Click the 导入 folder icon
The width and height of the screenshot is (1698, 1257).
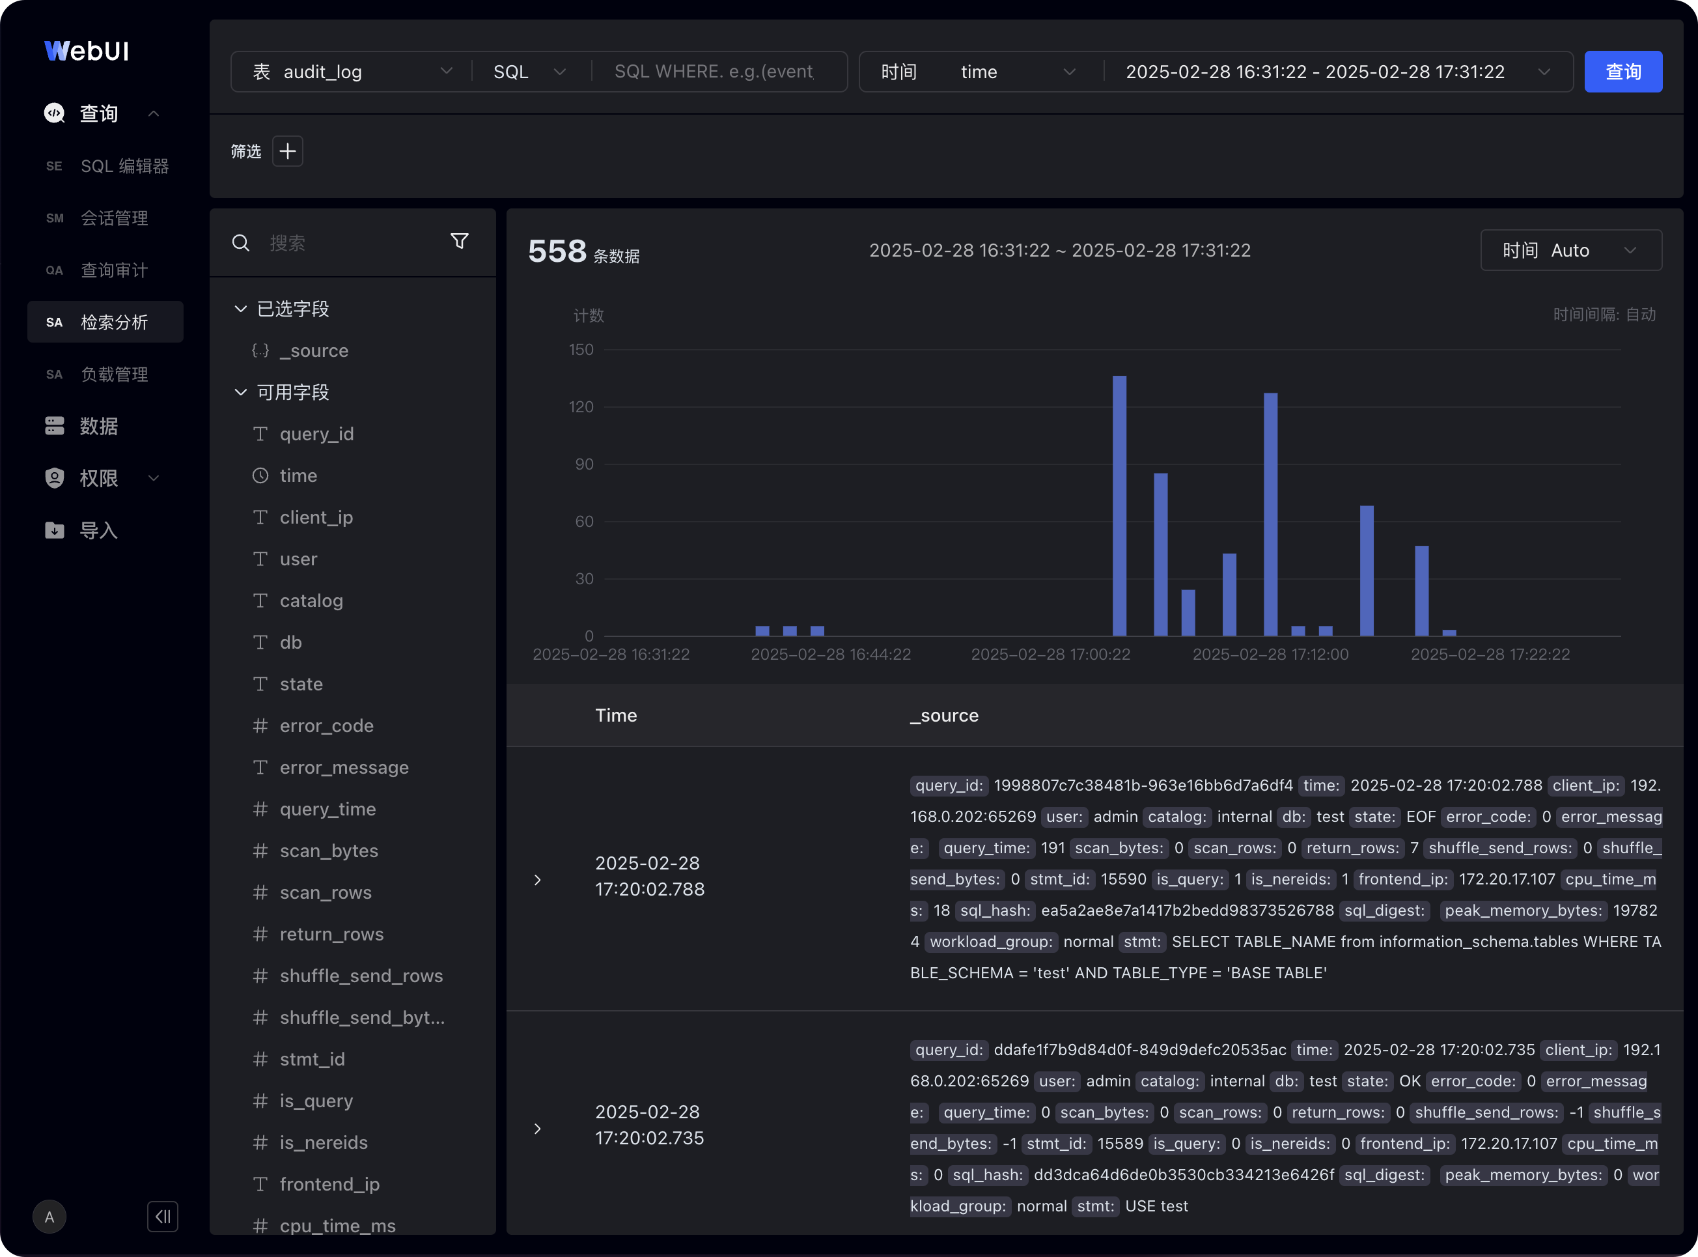[x=55, y=530]
